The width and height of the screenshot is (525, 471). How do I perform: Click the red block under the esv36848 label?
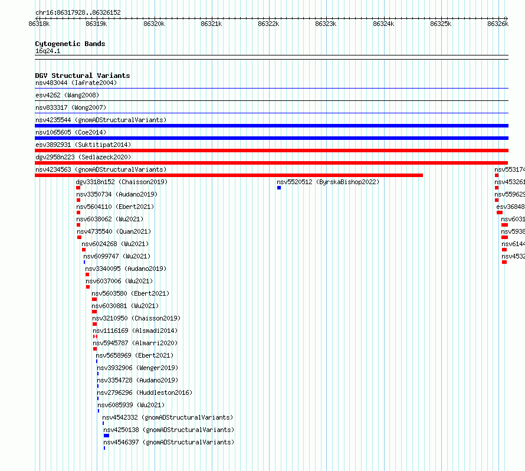(500, 212)
